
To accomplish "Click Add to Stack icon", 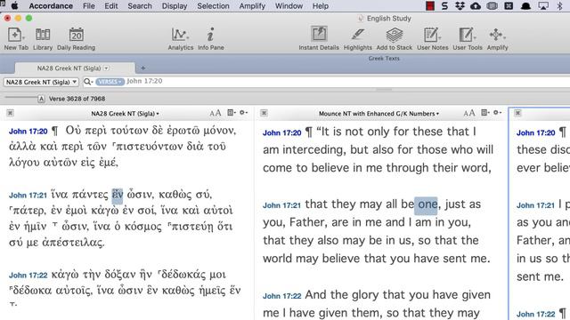I will point(394,38).
